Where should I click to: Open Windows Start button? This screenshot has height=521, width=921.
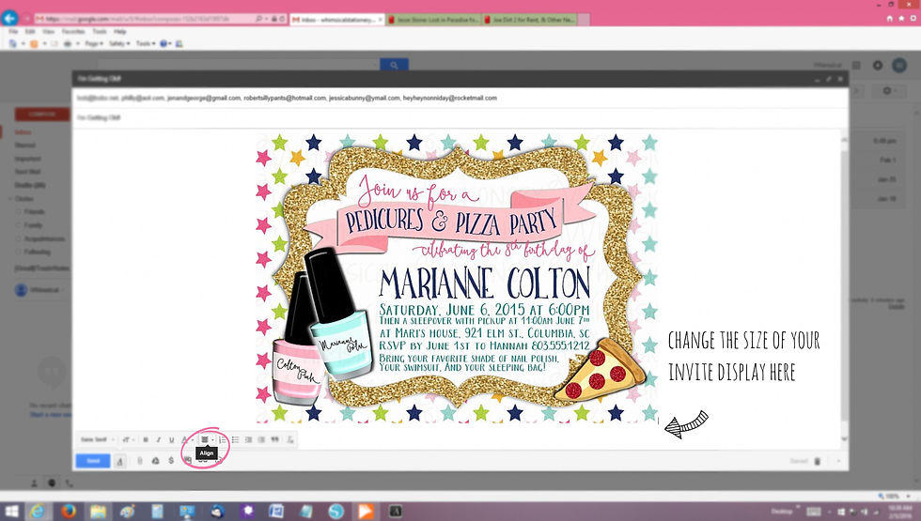pos(11,512)
